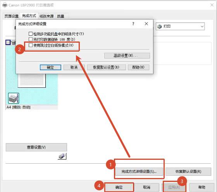Close the 完成方式详细设置 dialog

(x=146, y=24)
